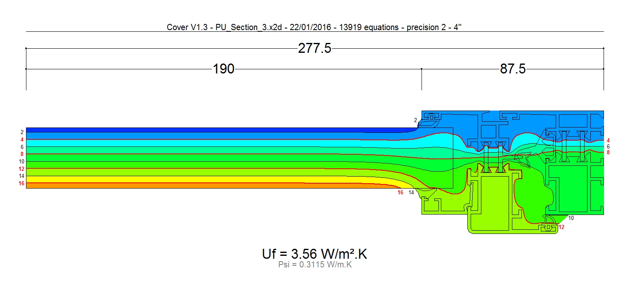Click red label "16" beneath the glazing edge
This screenshot has width=630, height=288.
400,193
